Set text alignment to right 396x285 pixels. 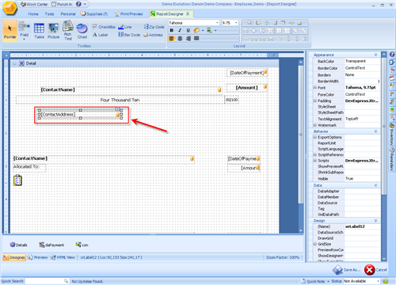pos(188,39)
